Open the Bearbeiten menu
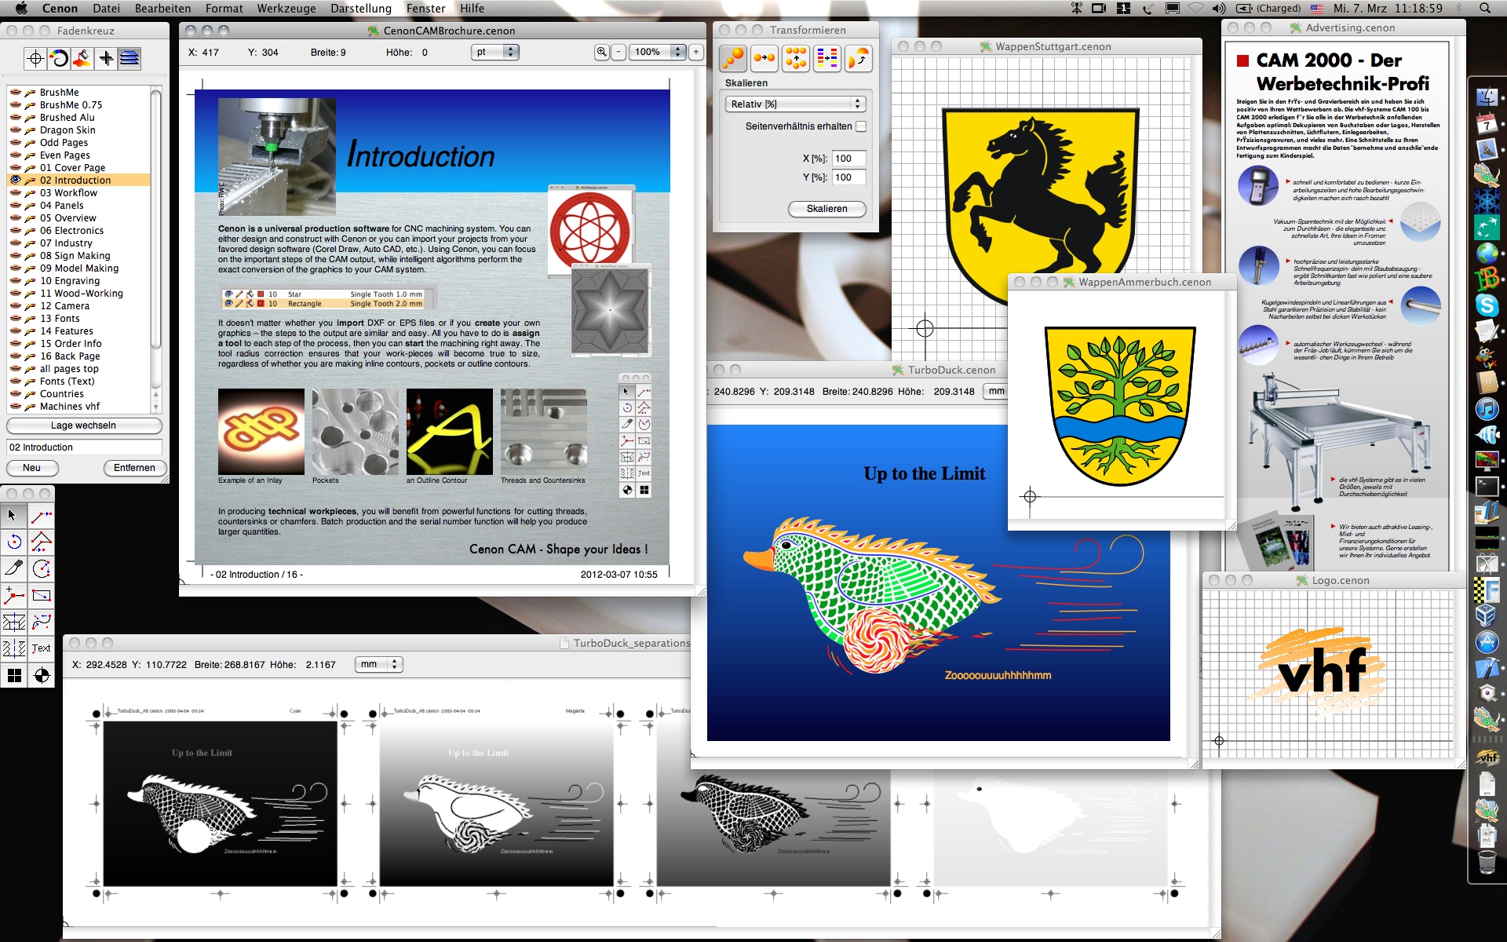This screenshot has height=942, width=1507. click(162, 9)
